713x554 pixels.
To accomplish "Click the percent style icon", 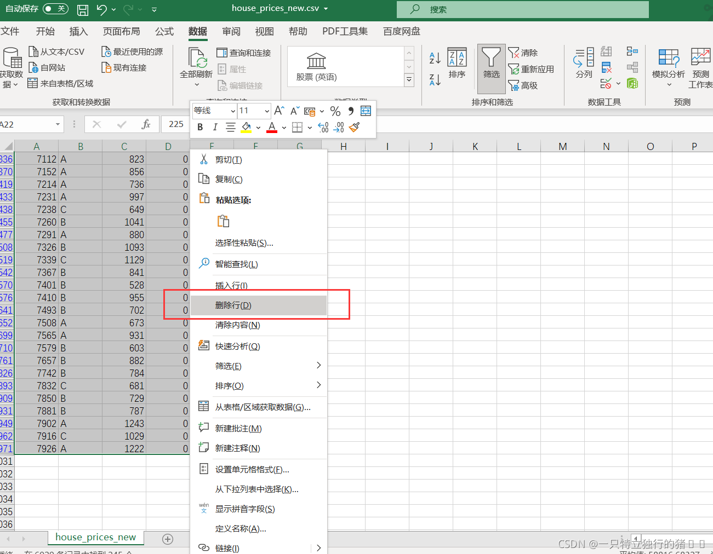I will pos(335,111).
